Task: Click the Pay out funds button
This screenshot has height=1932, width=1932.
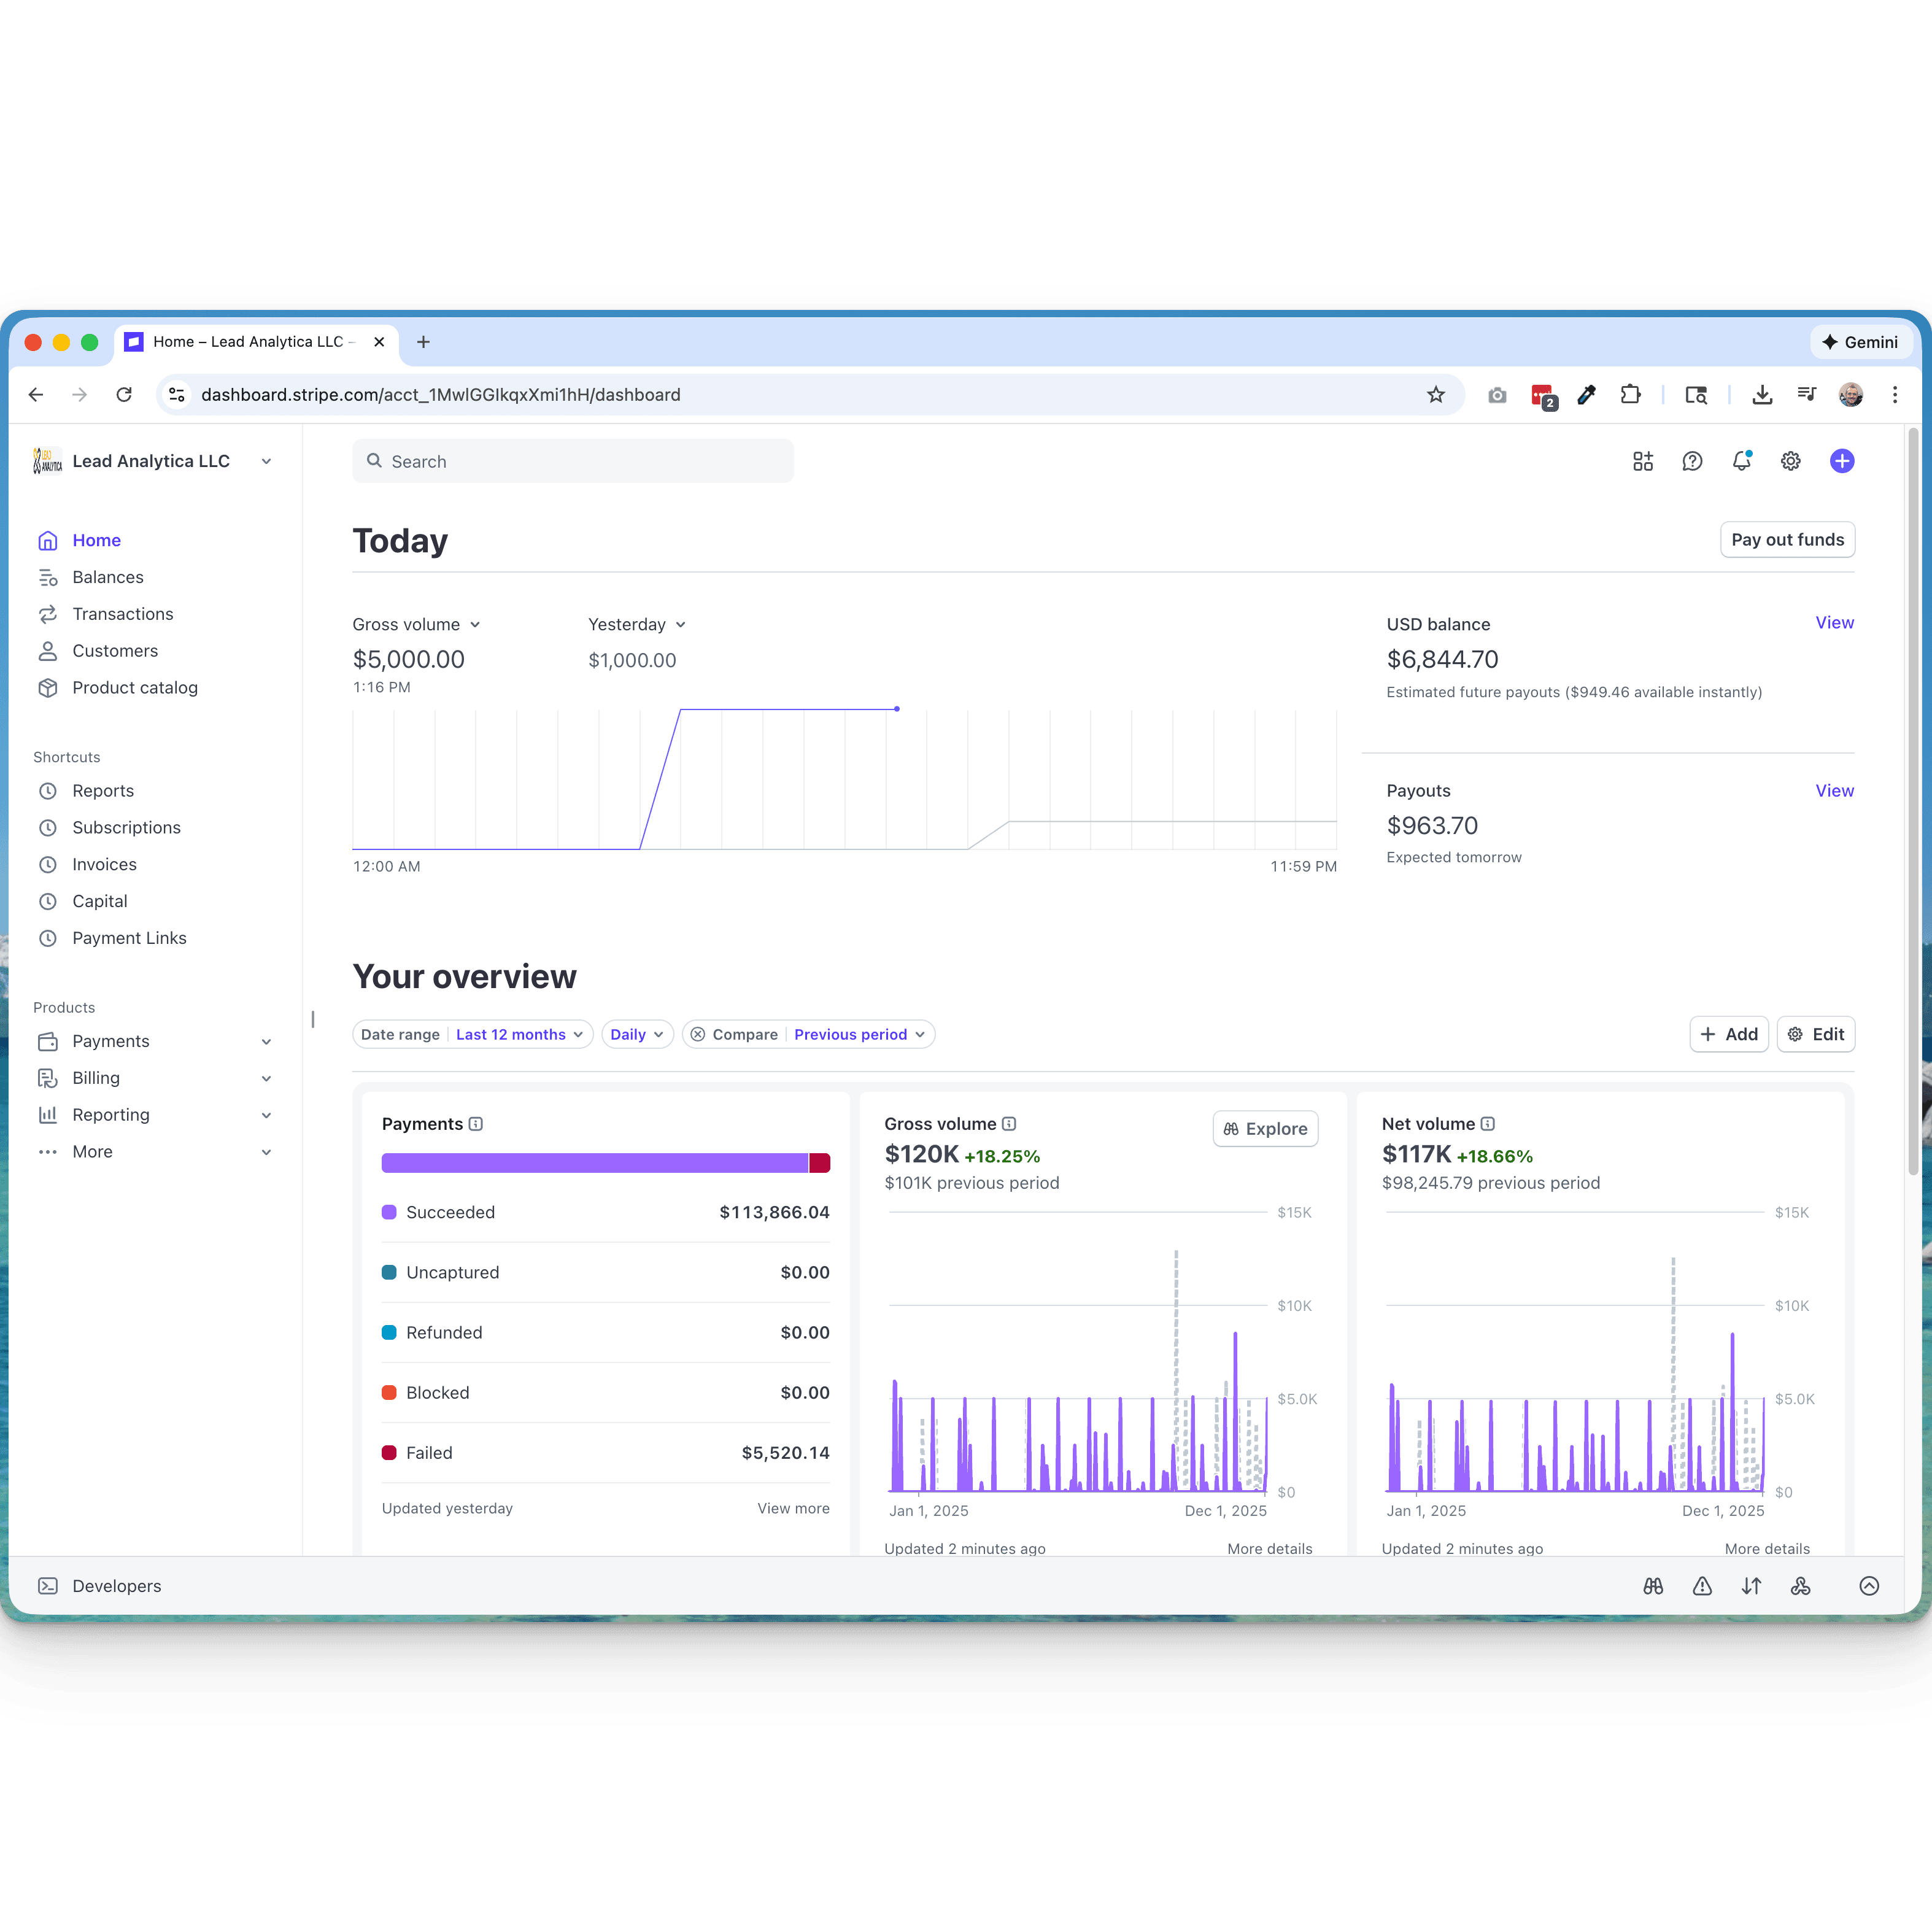Action: pyautogui.click(x=1787, y=539)
